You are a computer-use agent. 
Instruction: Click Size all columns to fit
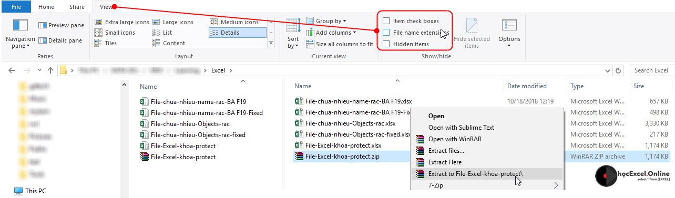click(340, 44)
